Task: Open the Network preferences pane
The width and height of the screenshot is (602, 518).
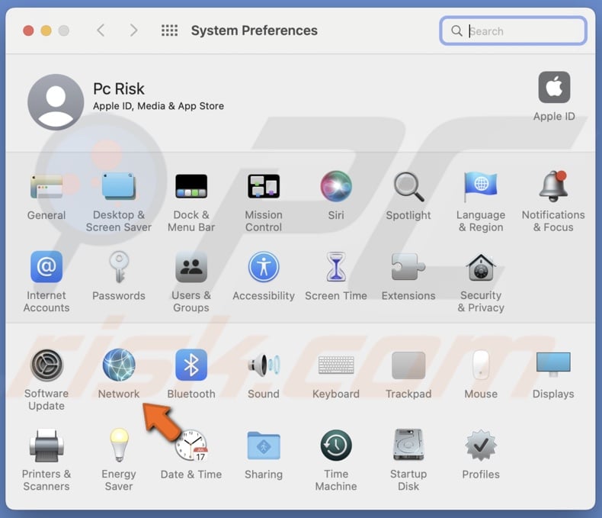Action: pyautogui.click(x=119, y=366)
